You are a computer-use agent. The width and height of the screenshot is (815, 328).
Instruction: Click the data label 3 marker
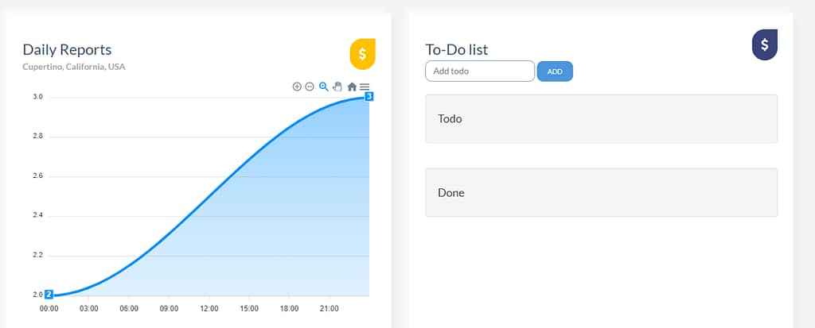tap(369, 96)
